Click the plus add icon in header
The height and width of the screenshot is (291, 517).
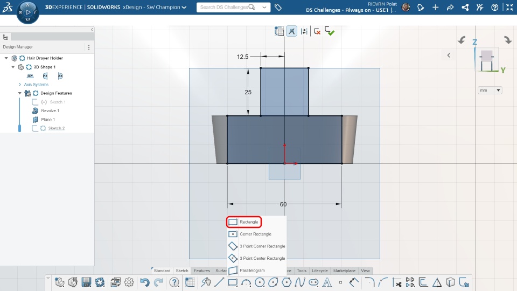click(435, 7)
